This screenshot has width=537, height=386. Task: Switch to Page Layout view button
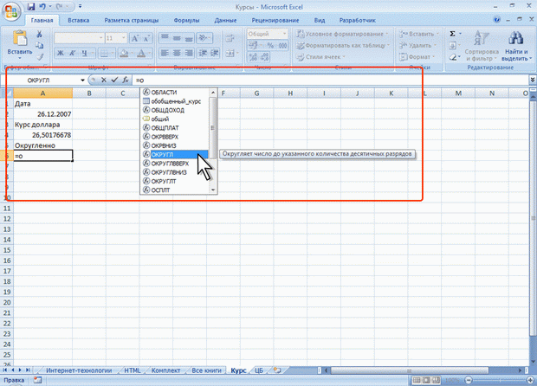tap(426, 380)
